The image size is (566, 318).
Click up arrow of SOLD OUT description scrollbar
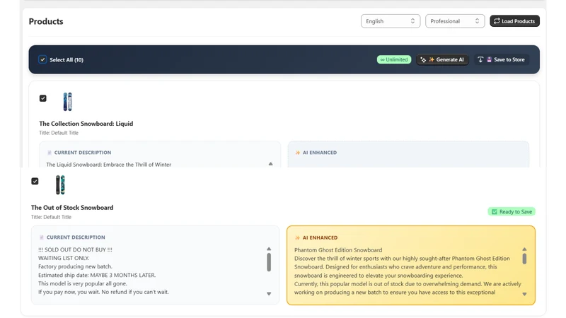click(269, 249)
